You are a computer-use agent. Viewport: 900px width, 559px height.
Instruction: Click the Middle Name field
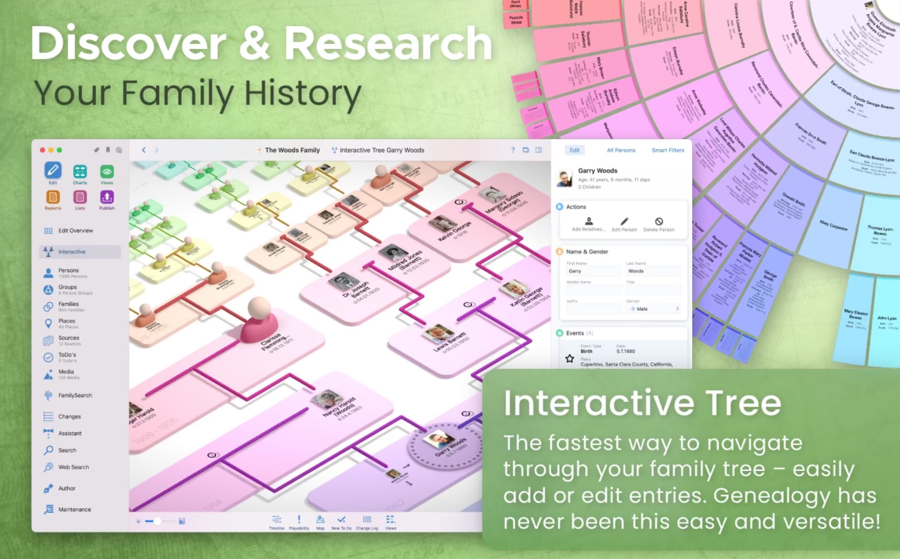(x=593, y=290)
